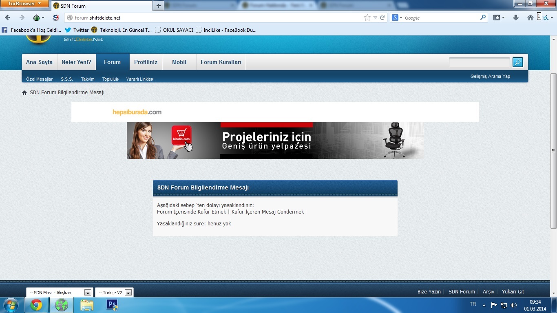
Task: Reload the page with the refresh icon
Action: (382, 18)
